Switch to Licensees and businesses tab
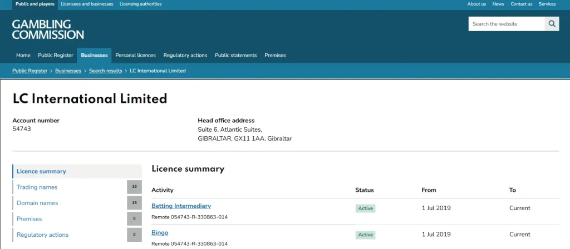 coord(87,4)
